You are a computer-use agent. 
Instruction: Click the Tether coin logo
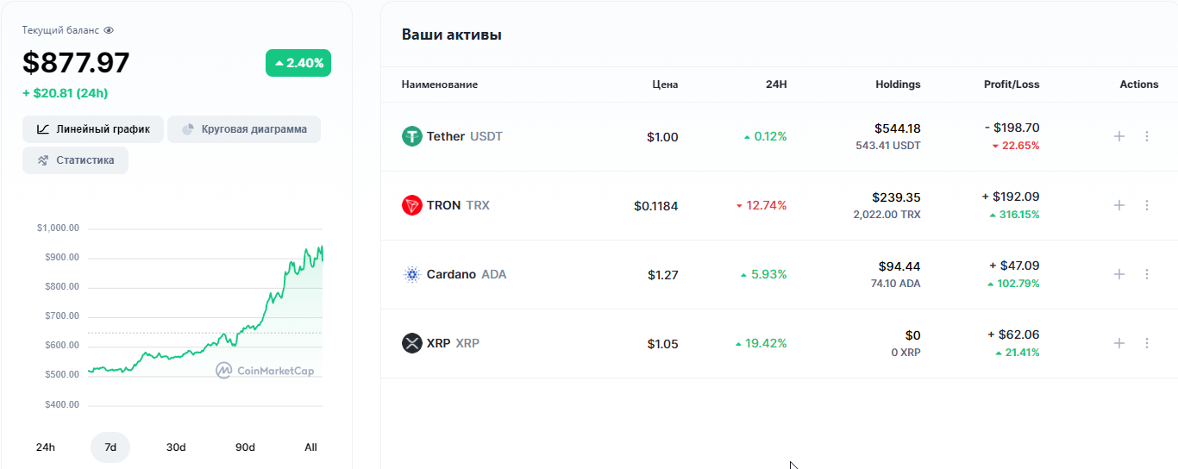[x=412, y=136]
